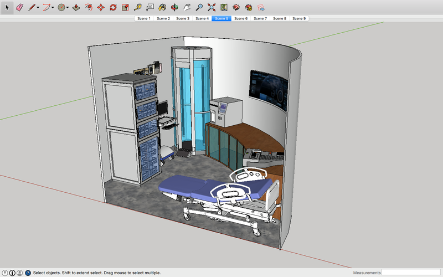Open the Scene 6 tab
The image size is (443, 277).
coord(240,18)
